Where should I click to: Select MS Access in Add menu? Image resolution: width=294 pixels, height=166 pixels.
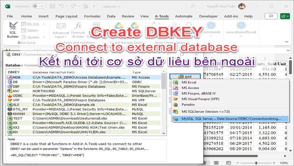230,88
